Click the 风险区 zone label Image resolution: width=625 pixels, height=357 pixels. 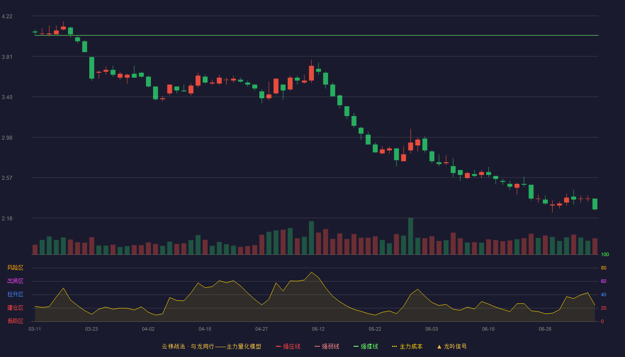tap(15, 268)
